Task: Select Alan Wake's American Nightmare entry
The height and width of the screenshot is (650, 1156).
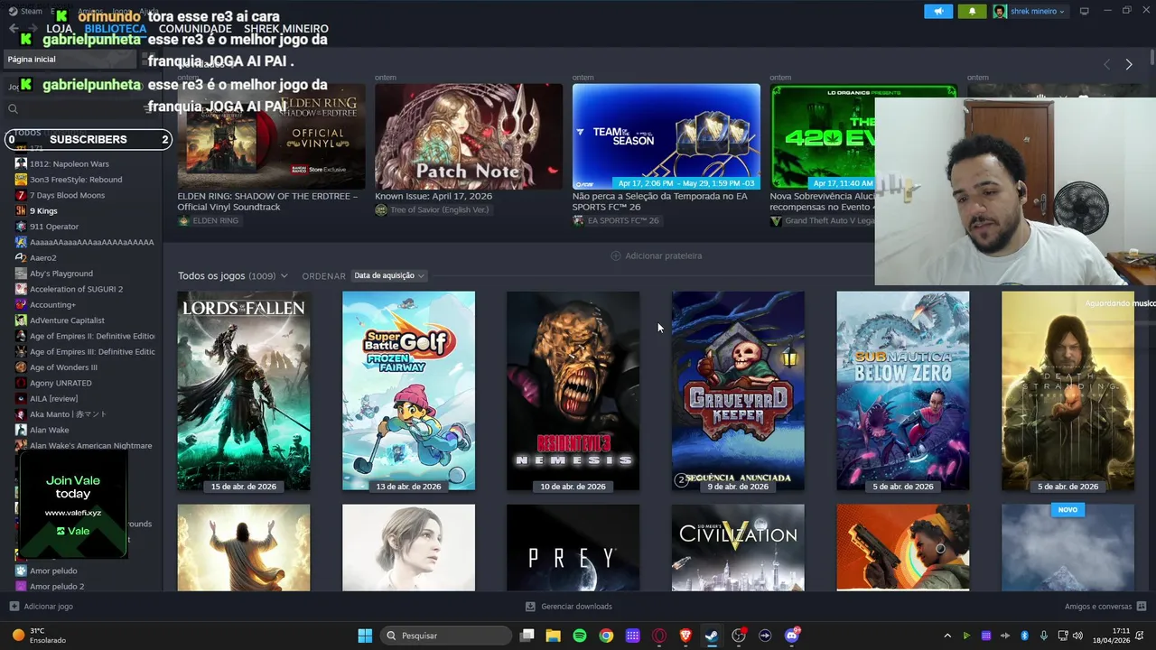Action: [90, 445]
